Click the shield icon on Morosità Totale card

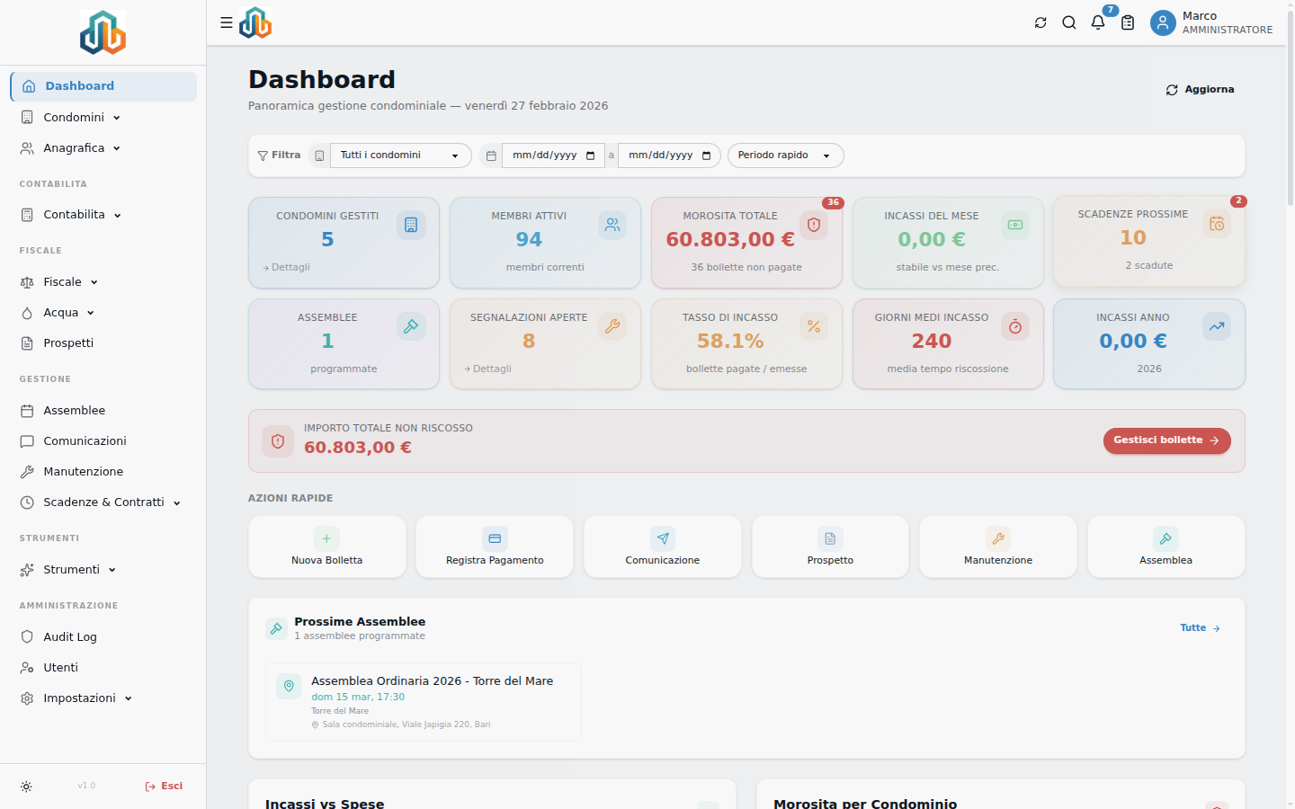[x=814, y=225]
